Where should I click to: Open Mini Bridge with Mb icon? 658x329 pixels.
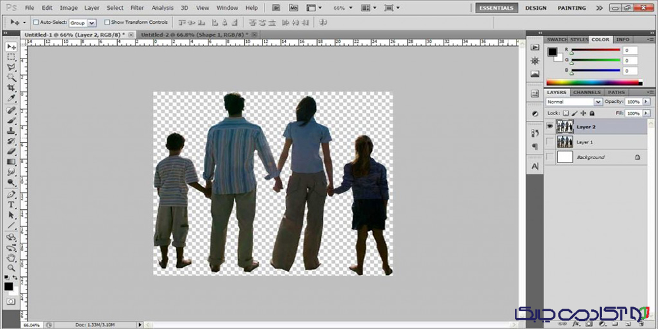(294, 7)
